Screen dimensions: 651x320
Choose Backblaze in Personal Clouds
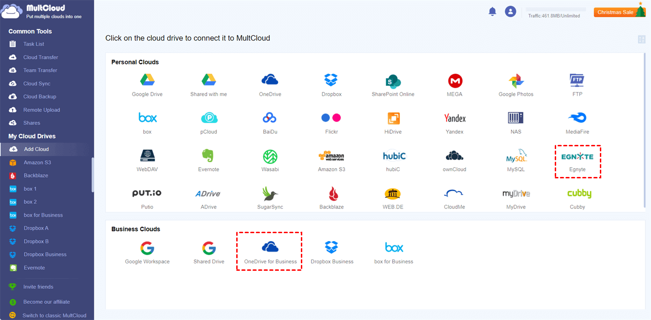[331, 198]
